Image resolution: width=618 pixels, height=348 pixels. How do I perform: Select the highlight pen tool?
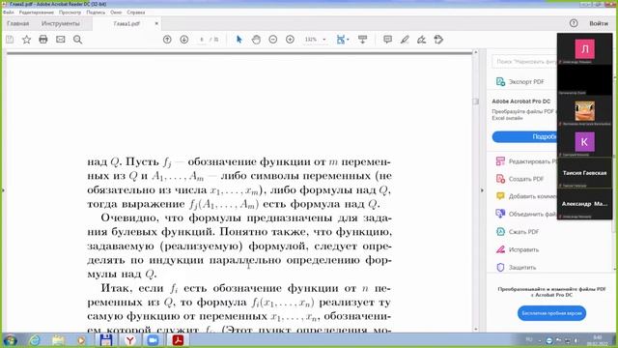coord(405,40)
